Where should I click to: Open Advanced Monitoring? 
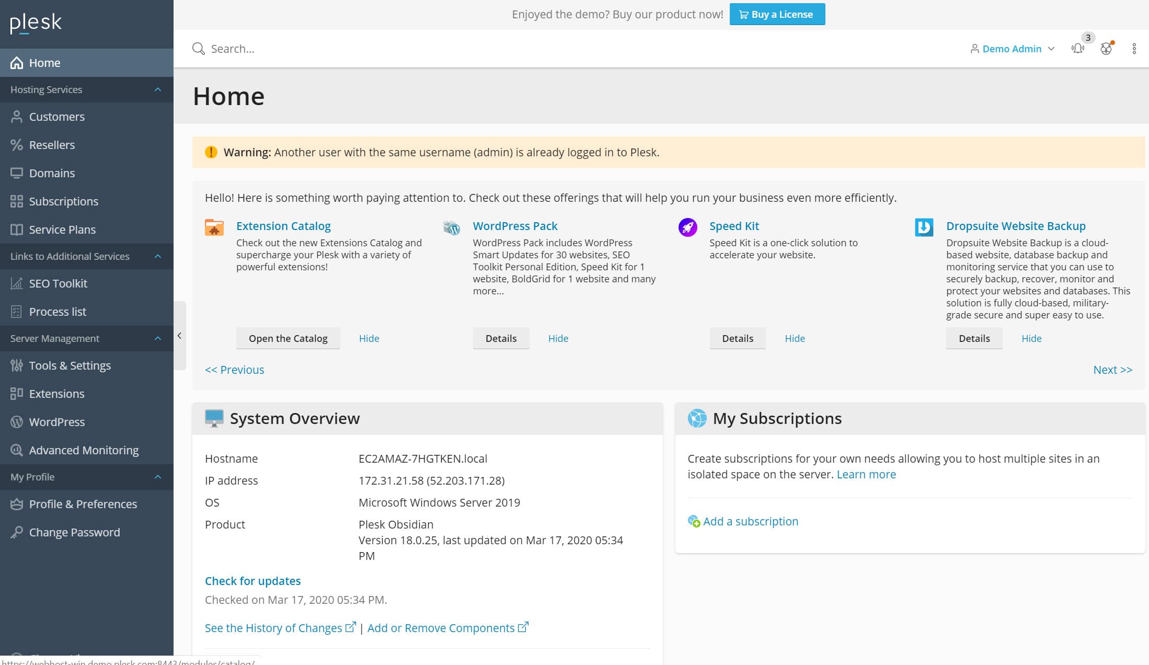(x=84, y=450)
